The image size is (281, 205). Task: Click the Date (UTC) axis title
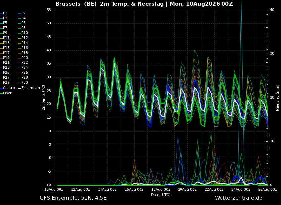pos(161,195)
